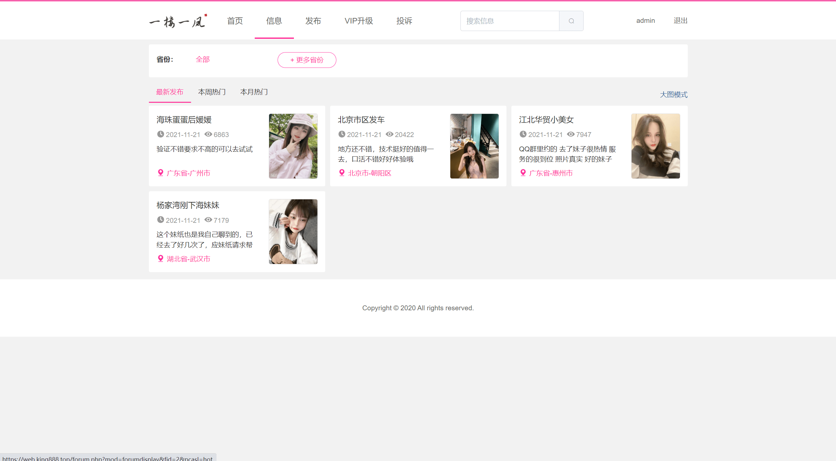Screen dimensions: 836x461
Task: Open the 杨家湾刚下海妹妹 post title
Action: 188,205
